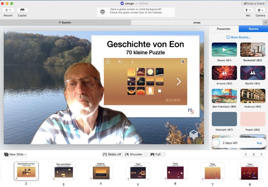Open the Mic dropdown
The width and height of the screenshot is (268, 187).
248,10
